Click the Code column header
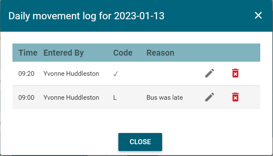Image resolution: width=273 pixels, height=156 pixels. pos(123,53)
